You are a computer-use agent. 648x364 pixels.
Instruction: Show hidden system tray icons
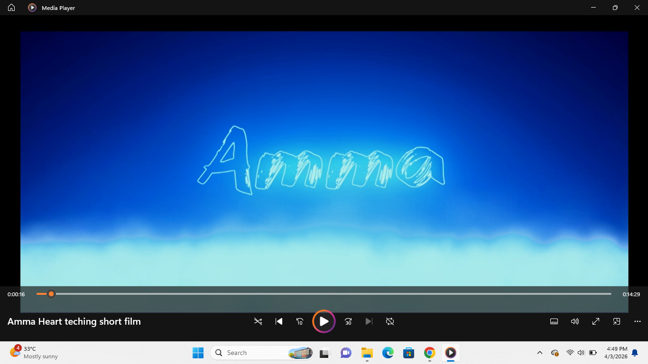(539, 353)
